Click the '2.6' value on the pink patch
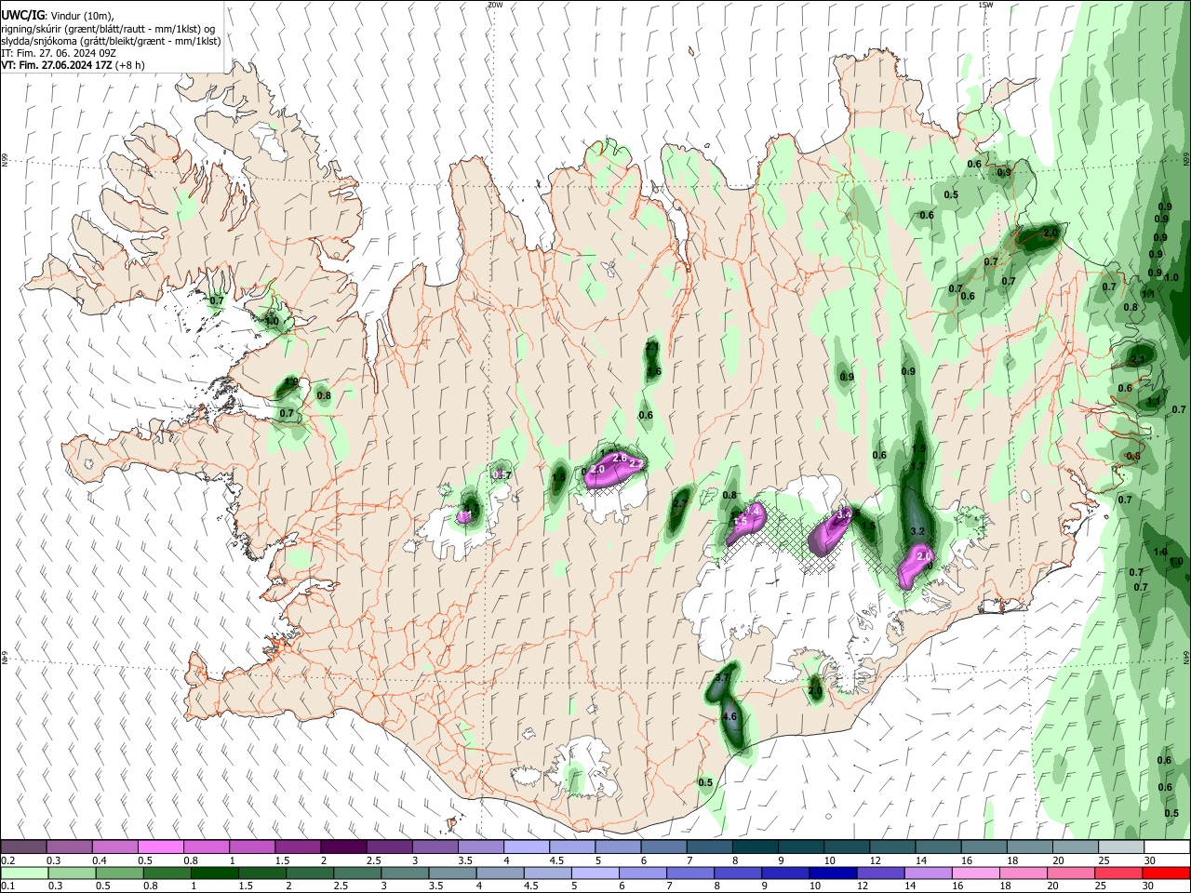Image resolution: width=1191 pixels, height=893 pixels. coord(620,458)
